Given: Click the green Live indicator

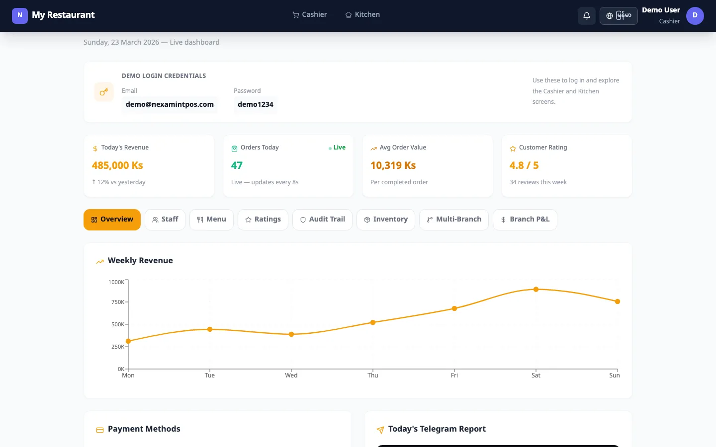Looking at the screenshot, I should click(337, 148).
